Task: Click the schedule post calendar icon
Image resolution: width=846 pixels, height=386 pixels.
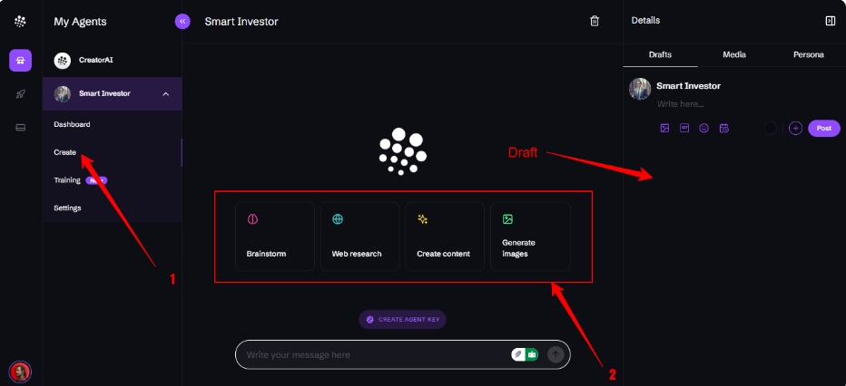Action: tap(724, 128)
